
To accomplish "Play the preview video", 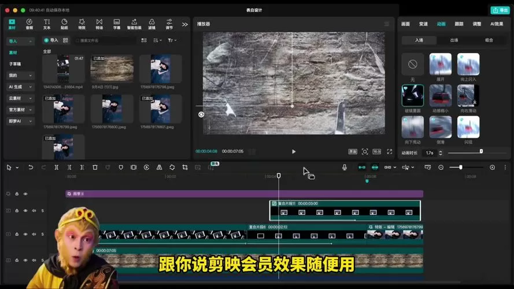I will 294,151.
